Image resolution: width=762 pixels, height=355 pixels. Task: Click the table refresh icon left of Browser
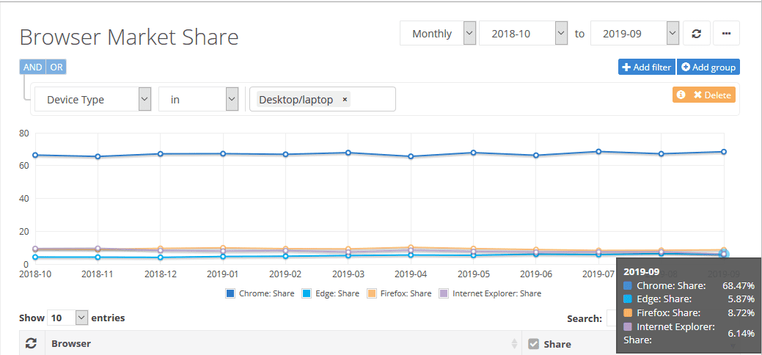(x=31, y=343)
